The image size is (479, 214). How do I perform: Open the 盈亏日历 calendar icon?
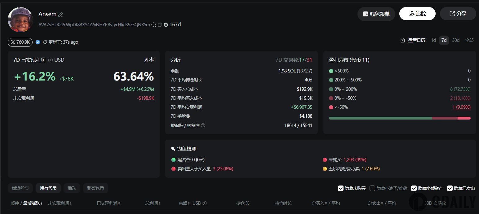[403, 40]
